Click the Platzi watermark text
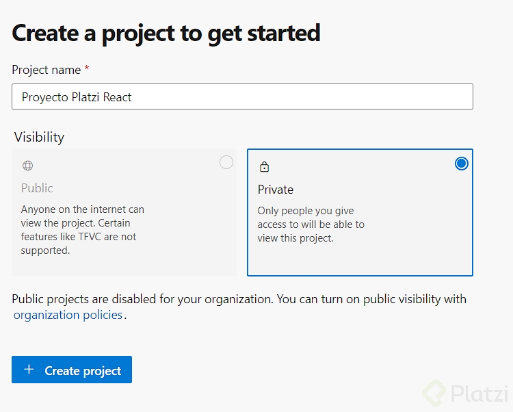The height and width of the screenshot is (412, 513). [x=479, y=394]
